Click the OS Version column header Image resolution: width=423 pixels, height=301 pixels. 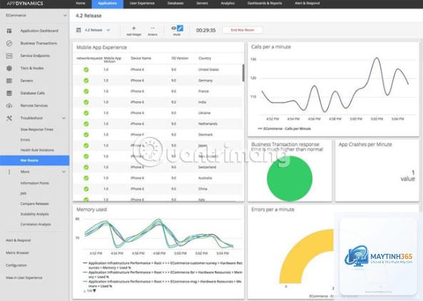[180, 58]
